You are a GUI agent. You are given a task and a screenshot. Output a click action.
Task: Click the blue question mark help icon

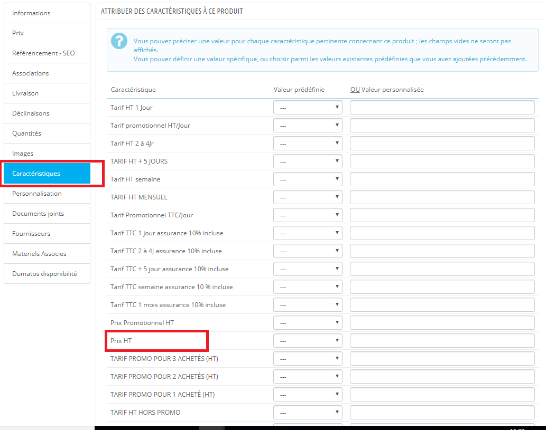[119, 41]
